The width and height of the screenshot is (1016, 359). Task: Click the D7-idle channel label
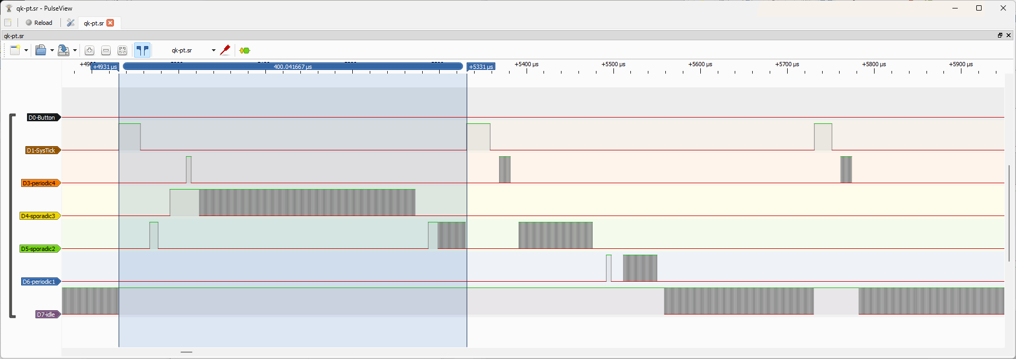(x=46, y=315)
